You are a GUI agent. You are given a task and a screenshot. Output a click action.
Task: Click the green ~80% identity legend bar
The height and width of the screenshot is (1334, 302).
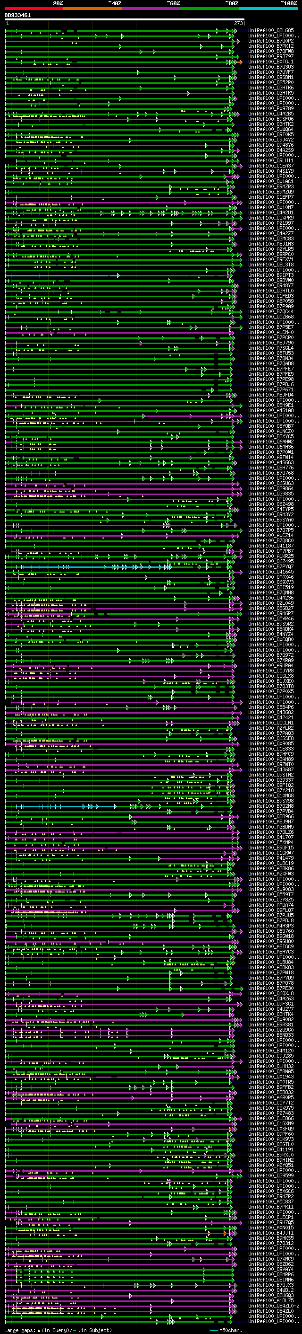[x=210, y=9]
